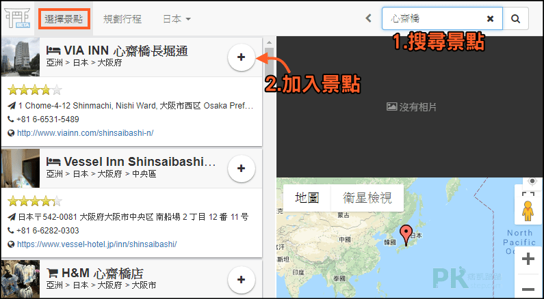
Task: Click the bed icon beside VIA INN
Action: [x=53, y=51]
